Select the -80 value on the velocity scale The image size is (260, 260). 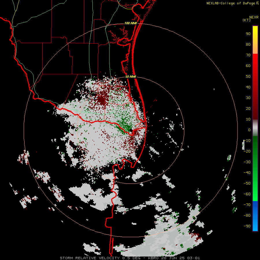247,216
